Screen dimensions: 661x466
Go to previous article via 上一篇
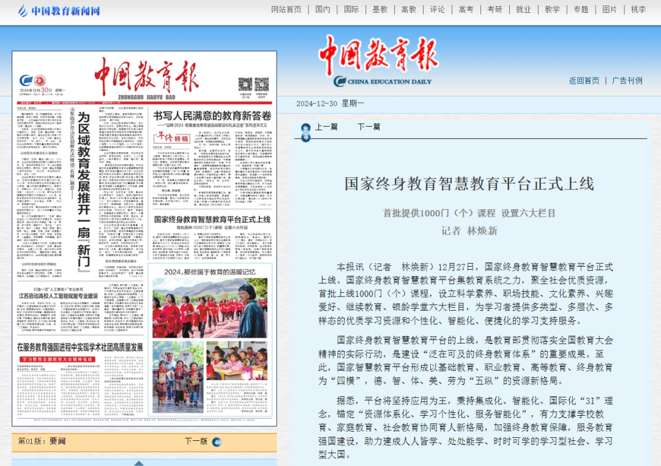326,127
